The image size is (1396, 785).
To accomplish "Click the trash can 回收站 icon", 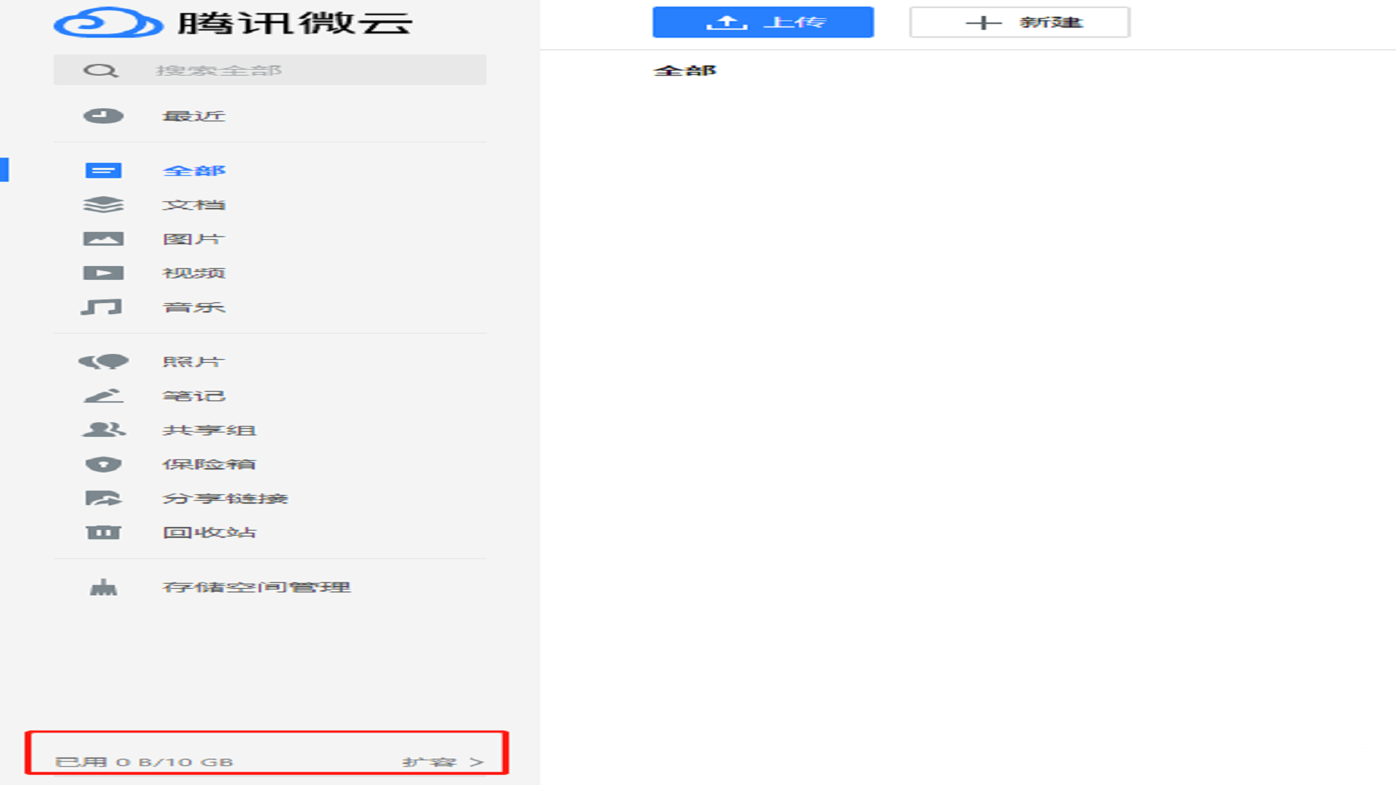I will click(x=103, y=532).
